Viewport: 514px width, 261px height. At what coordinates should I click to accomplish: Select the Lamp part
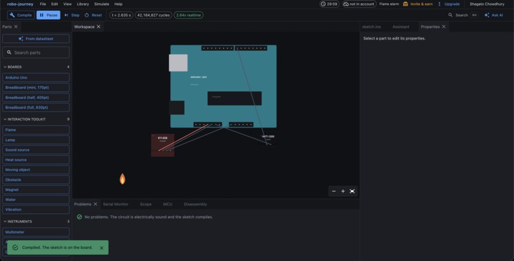tap(36, 140)
